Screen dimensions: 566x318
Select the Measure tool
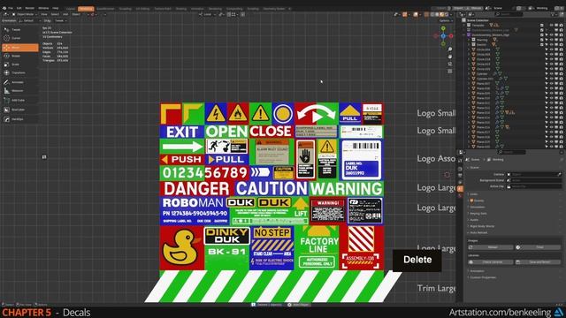19,90
